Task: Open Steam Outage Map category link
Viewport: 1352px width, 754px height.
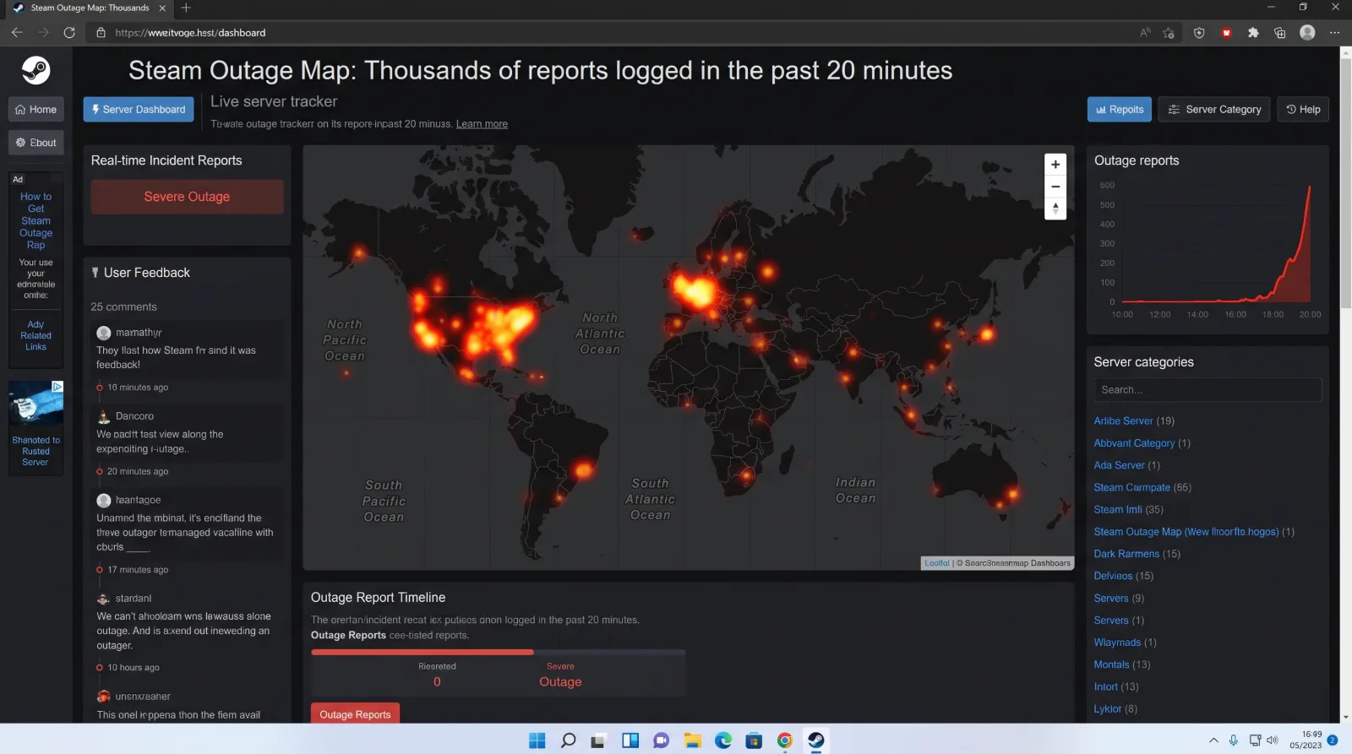Action: [1186, 532]
